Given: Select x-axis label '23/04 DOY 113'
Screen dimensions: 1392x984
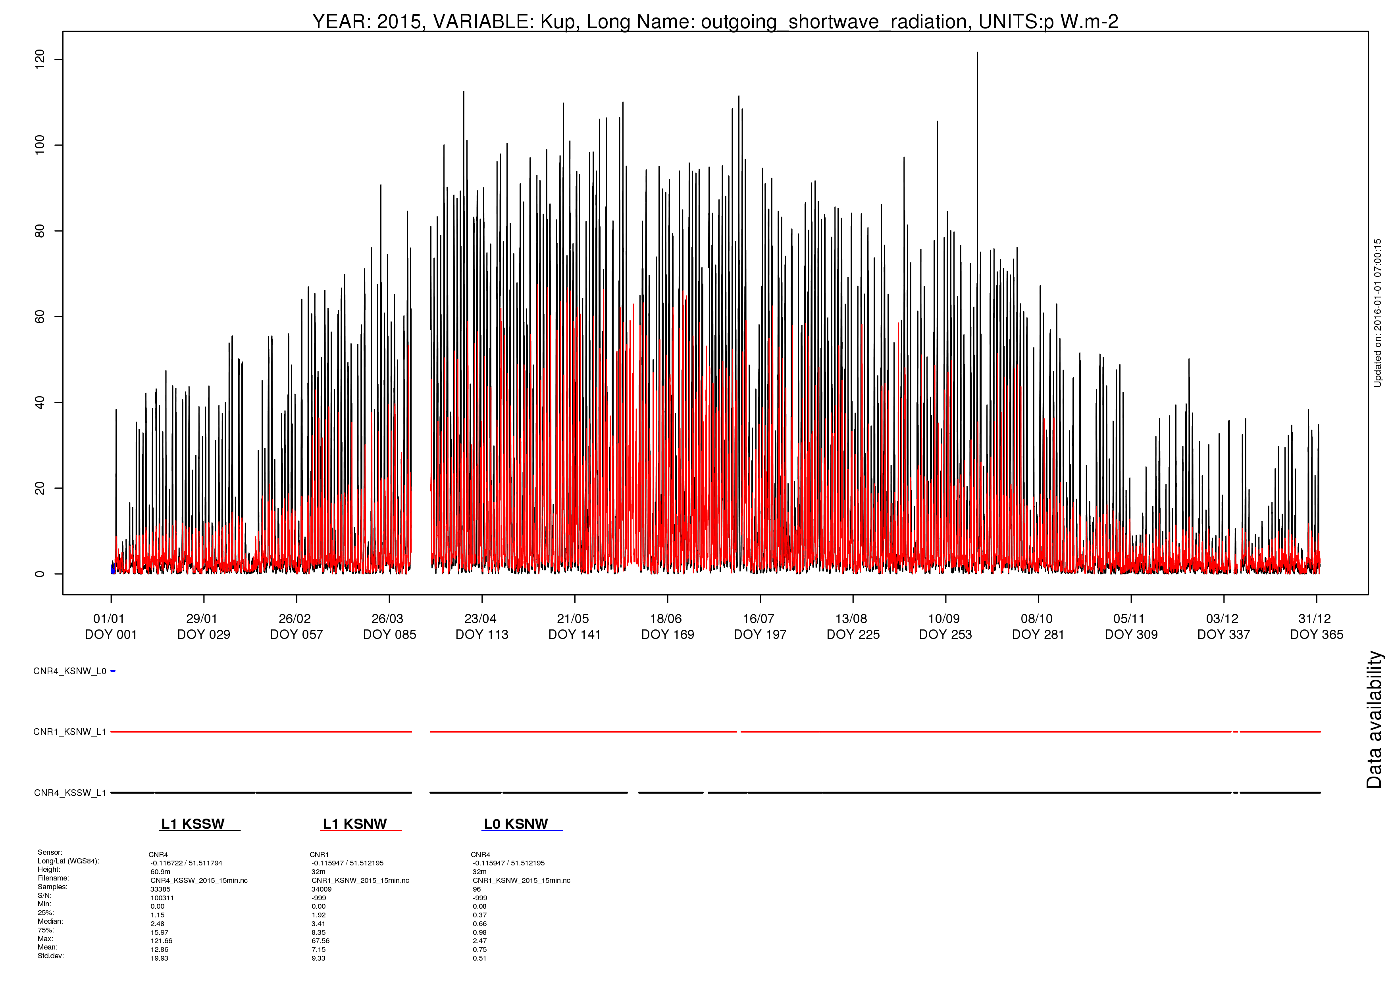Looking at the screenshot, I should click(x=482, y=627).
